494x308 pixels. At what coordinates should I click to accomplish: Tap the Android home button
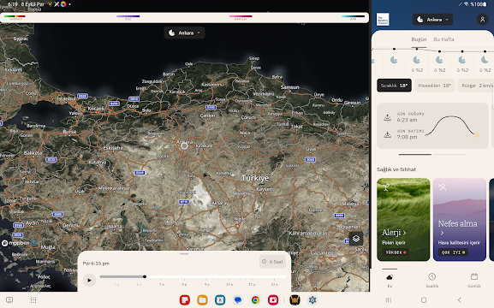click(424, 300)
